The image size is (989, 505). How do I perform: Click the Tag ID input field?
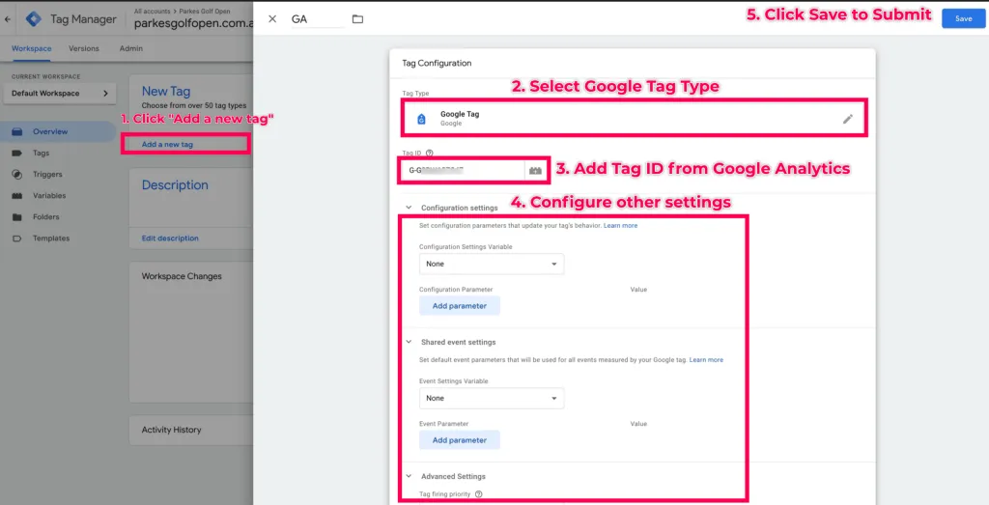(465, 170)
